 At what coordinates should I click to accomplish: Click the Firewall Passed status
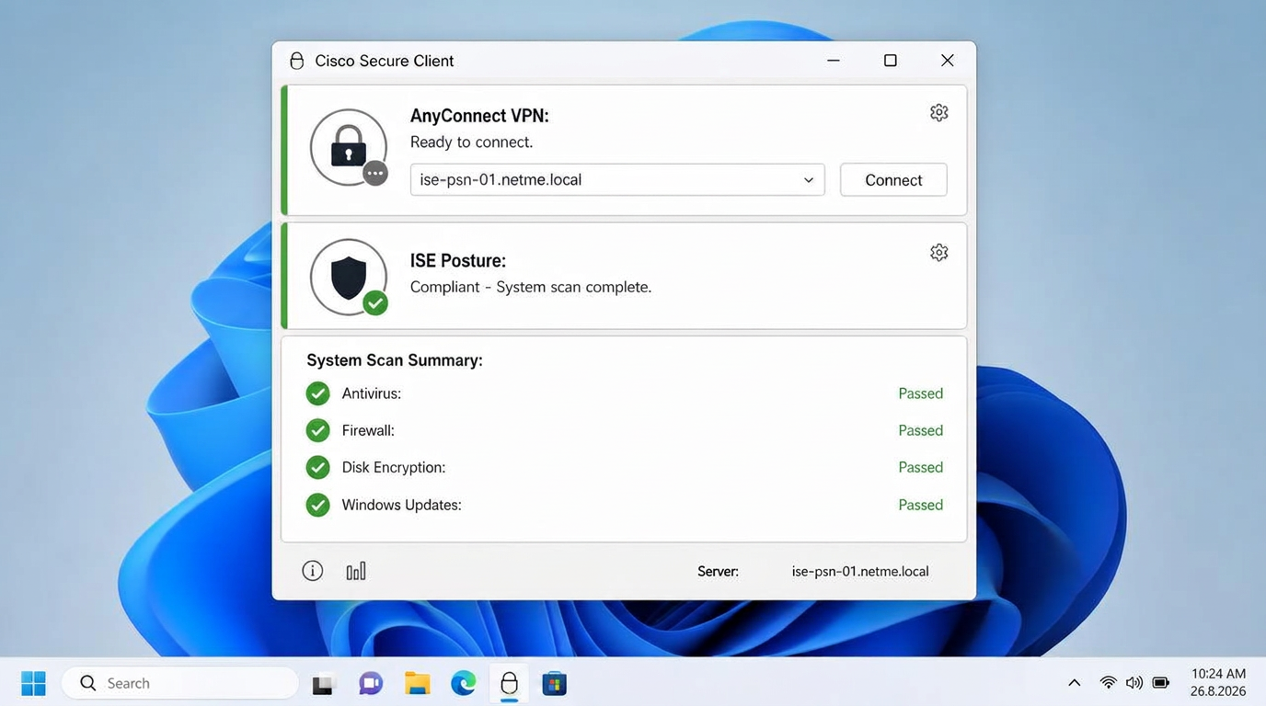921,430
